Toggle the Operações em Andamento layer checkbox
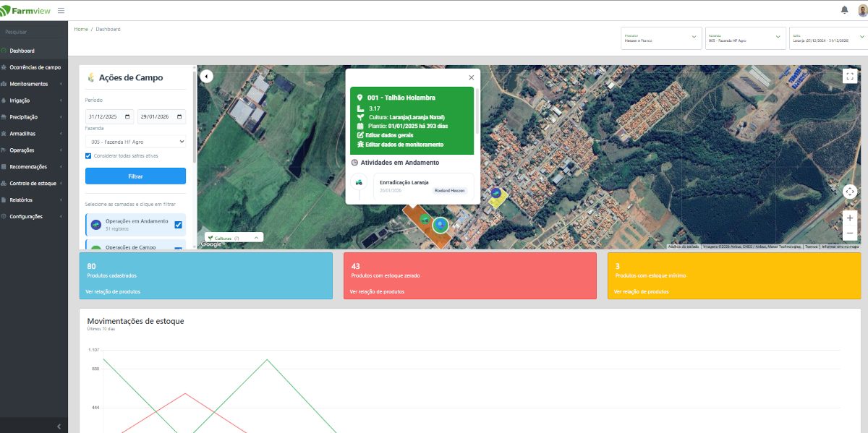This screenshot has height=433, width=868. click(x=178, y=225)
